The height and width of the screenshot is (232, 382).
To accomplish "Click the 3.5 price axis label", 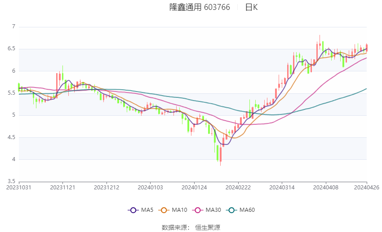I will point(11,181).
